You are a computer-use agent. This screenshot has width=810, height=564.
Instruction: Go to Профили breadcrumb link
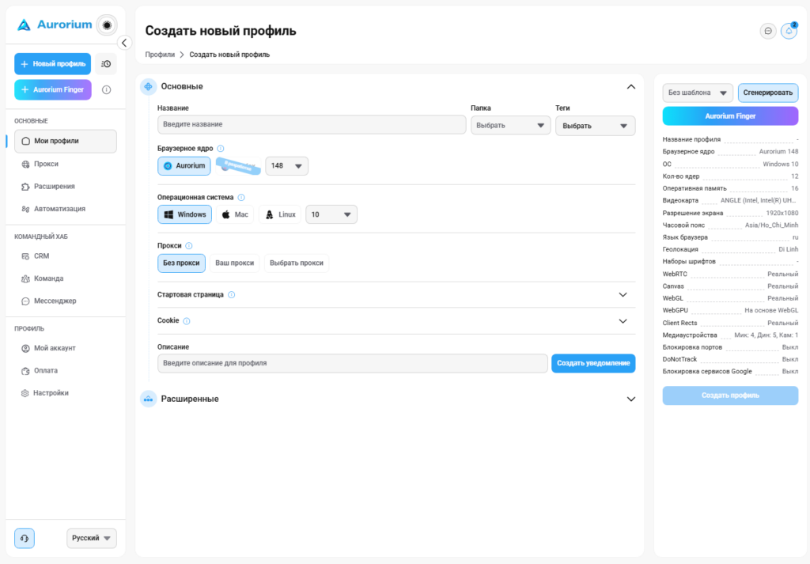click(160, 55)
